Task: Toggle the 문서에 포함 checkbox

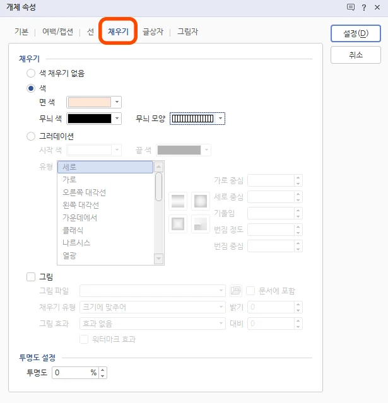Action: (250, 291)
